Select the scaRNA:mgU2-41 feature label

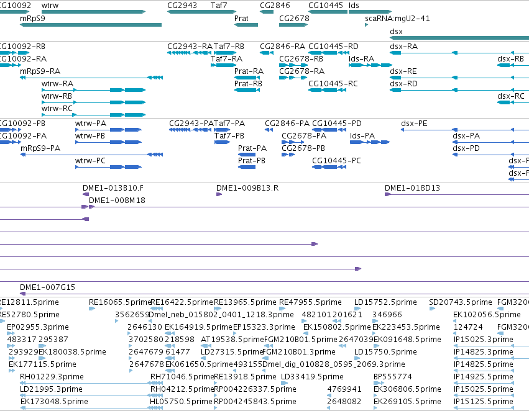[x=397, y=19]
